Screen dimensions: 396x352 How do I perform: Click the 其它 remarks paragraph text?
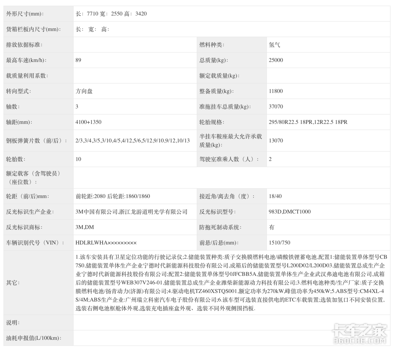point(231,282)
